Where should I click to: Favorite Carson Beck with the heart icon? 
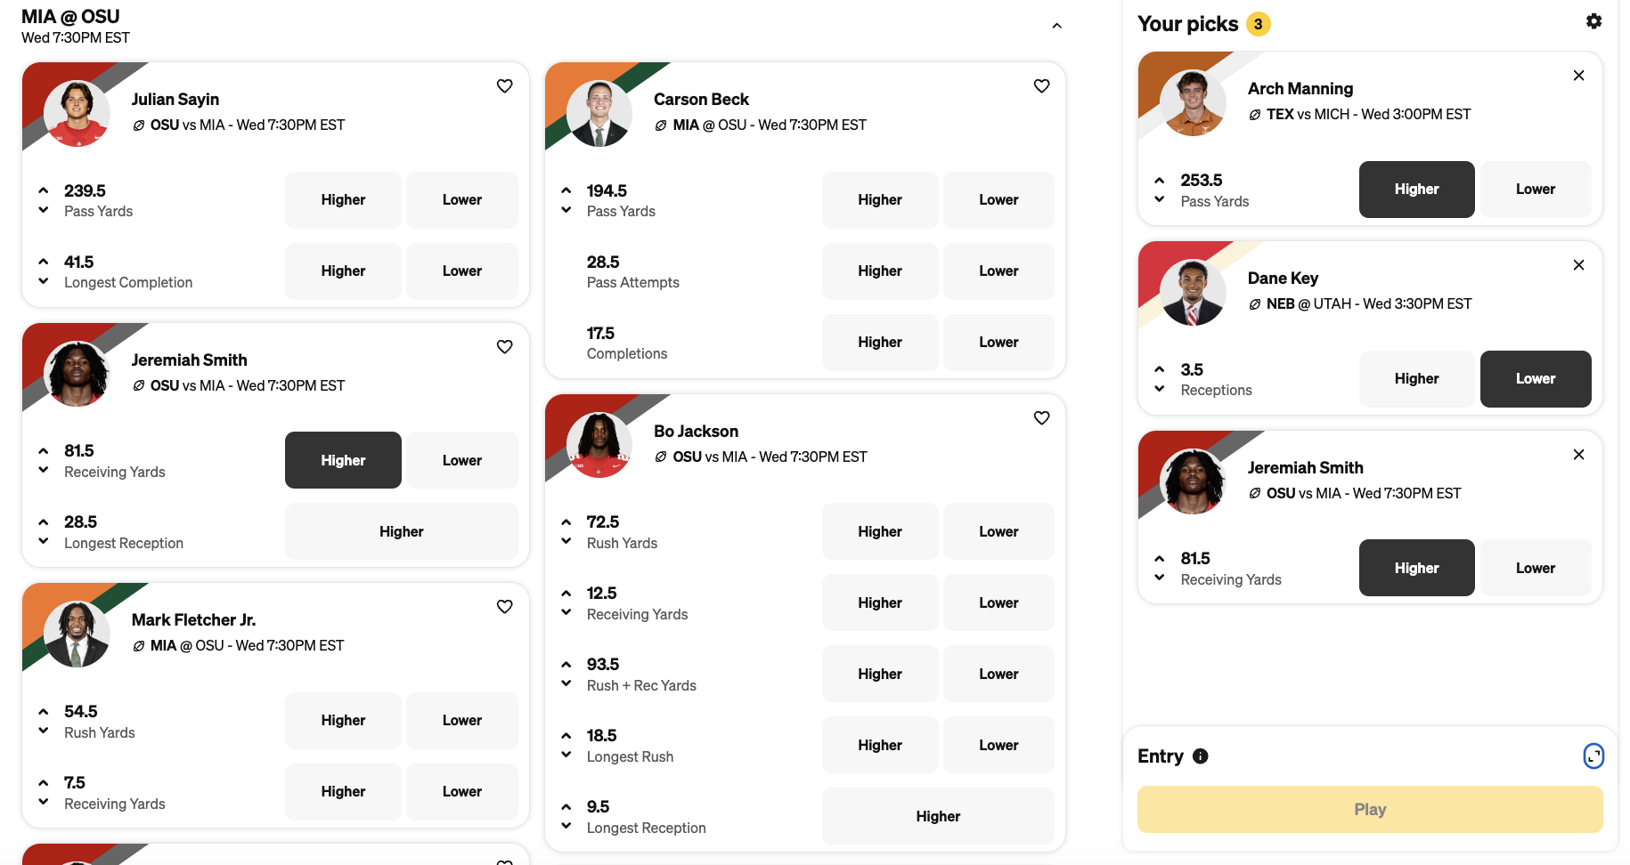point(1041,86)
